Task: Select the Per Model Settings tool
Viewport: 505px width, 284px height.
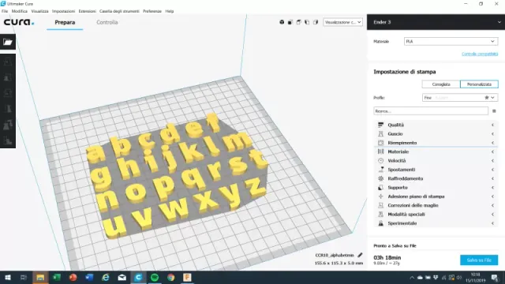Action: click(8, 125)
